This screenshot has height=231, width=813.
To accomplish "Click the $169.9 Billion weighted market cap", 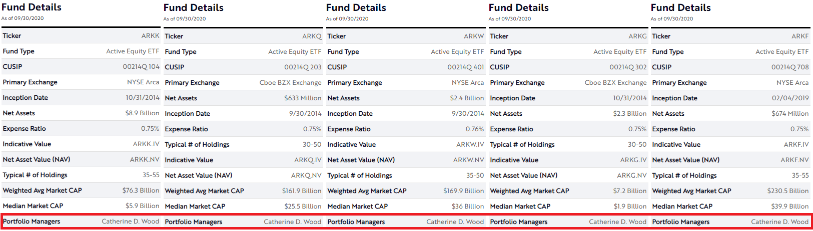I will pos(464,191).
